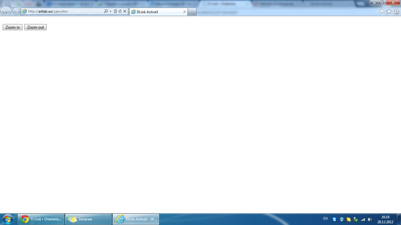Stop loading with the address bar X
The width and height of the screenshot is (401, 225).
pyautogui.click(x=125, y=11)
